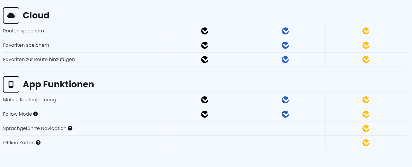Click the Cloud section icon

pyautogui.click(x=11, y=15)
